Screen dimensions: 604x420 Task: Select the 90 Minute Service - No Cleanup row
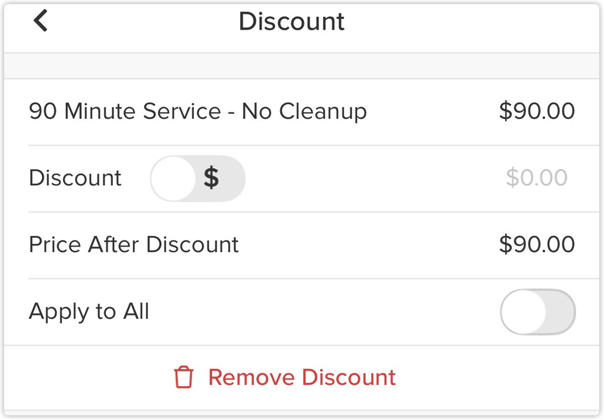302,112
